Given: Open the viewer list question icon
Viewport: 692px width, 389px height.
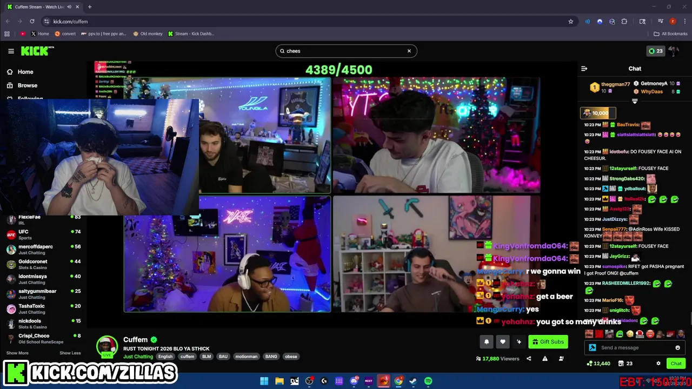Looking at the screenshot, I should click(561, 359).
